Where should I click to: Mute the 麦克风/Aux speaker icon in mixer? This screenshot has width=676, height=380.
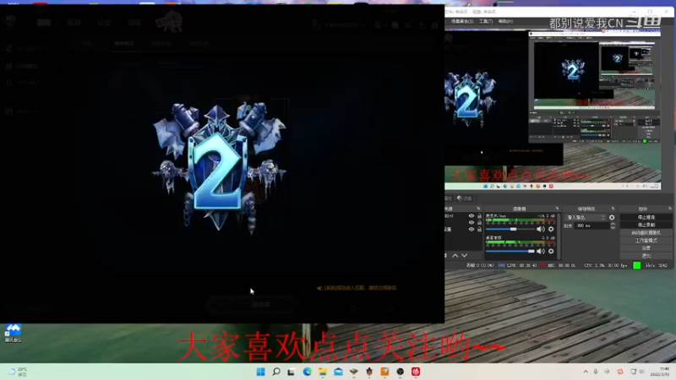pos(541,229)
